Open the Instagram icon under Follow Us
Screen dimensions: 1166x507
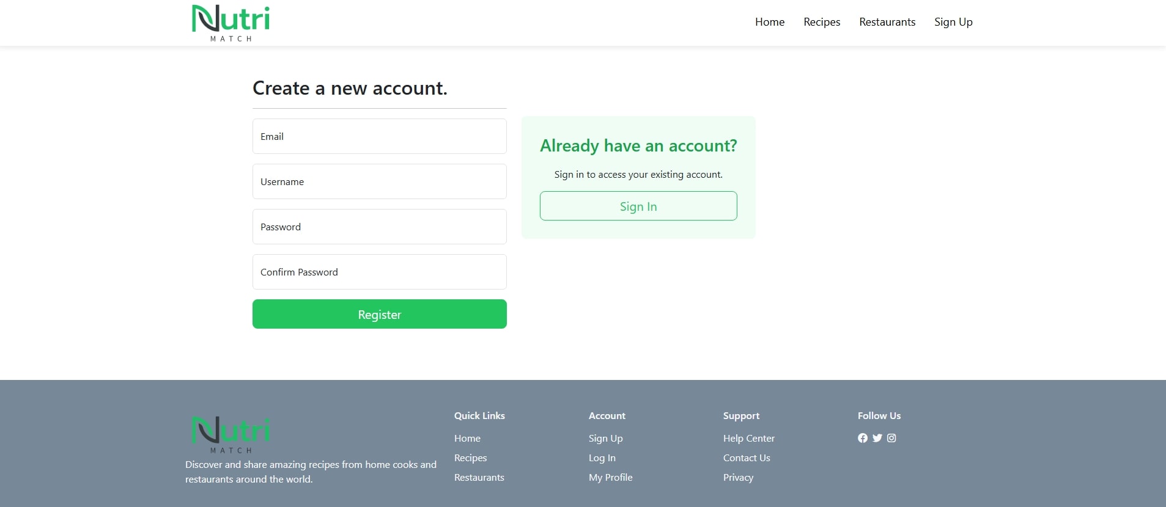tap(891, 438)
